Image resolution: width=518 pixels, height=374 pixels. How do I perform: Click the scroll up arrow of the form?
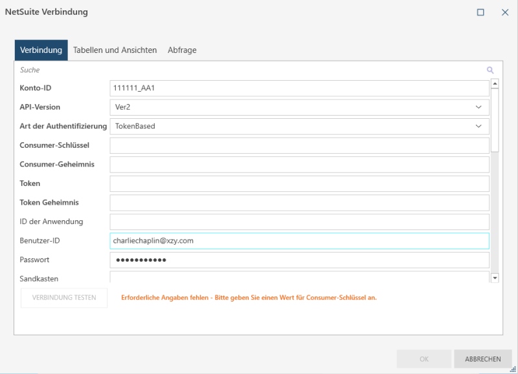click(495, 83)
